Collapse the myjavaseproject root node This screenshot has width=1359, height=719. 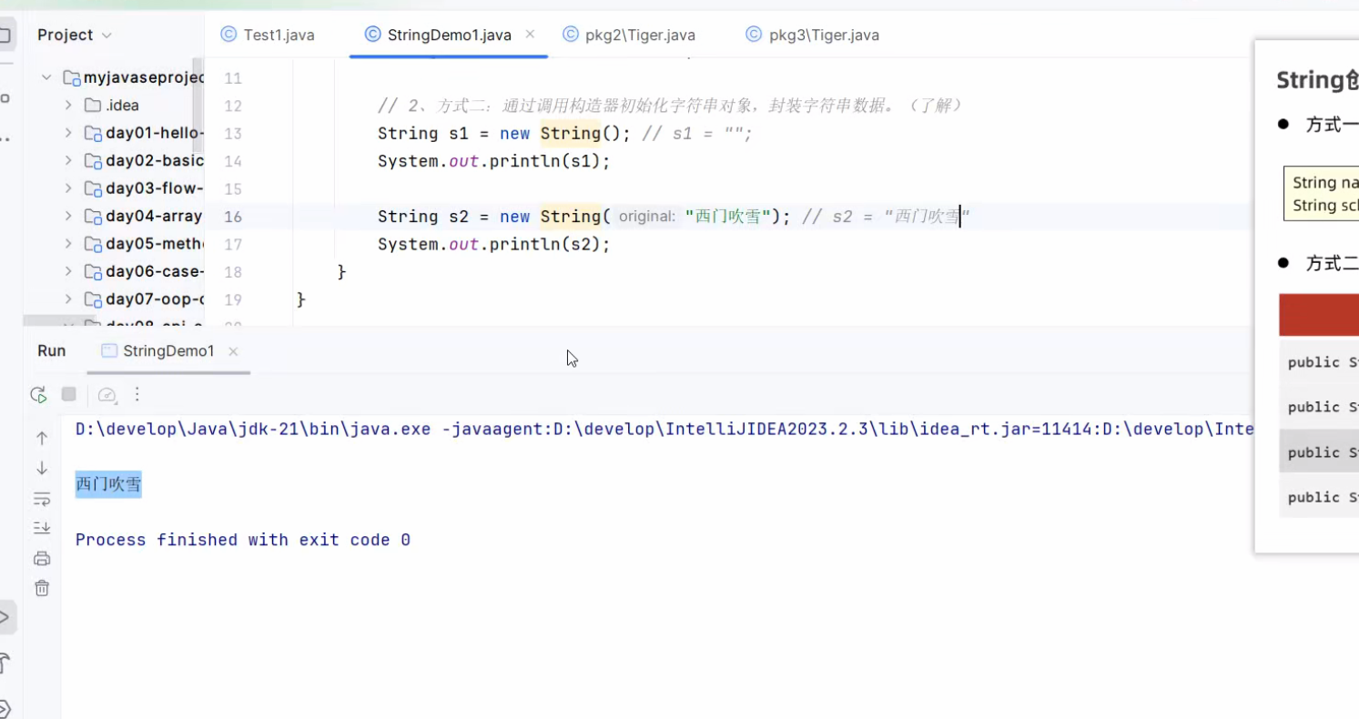[45, 77]
